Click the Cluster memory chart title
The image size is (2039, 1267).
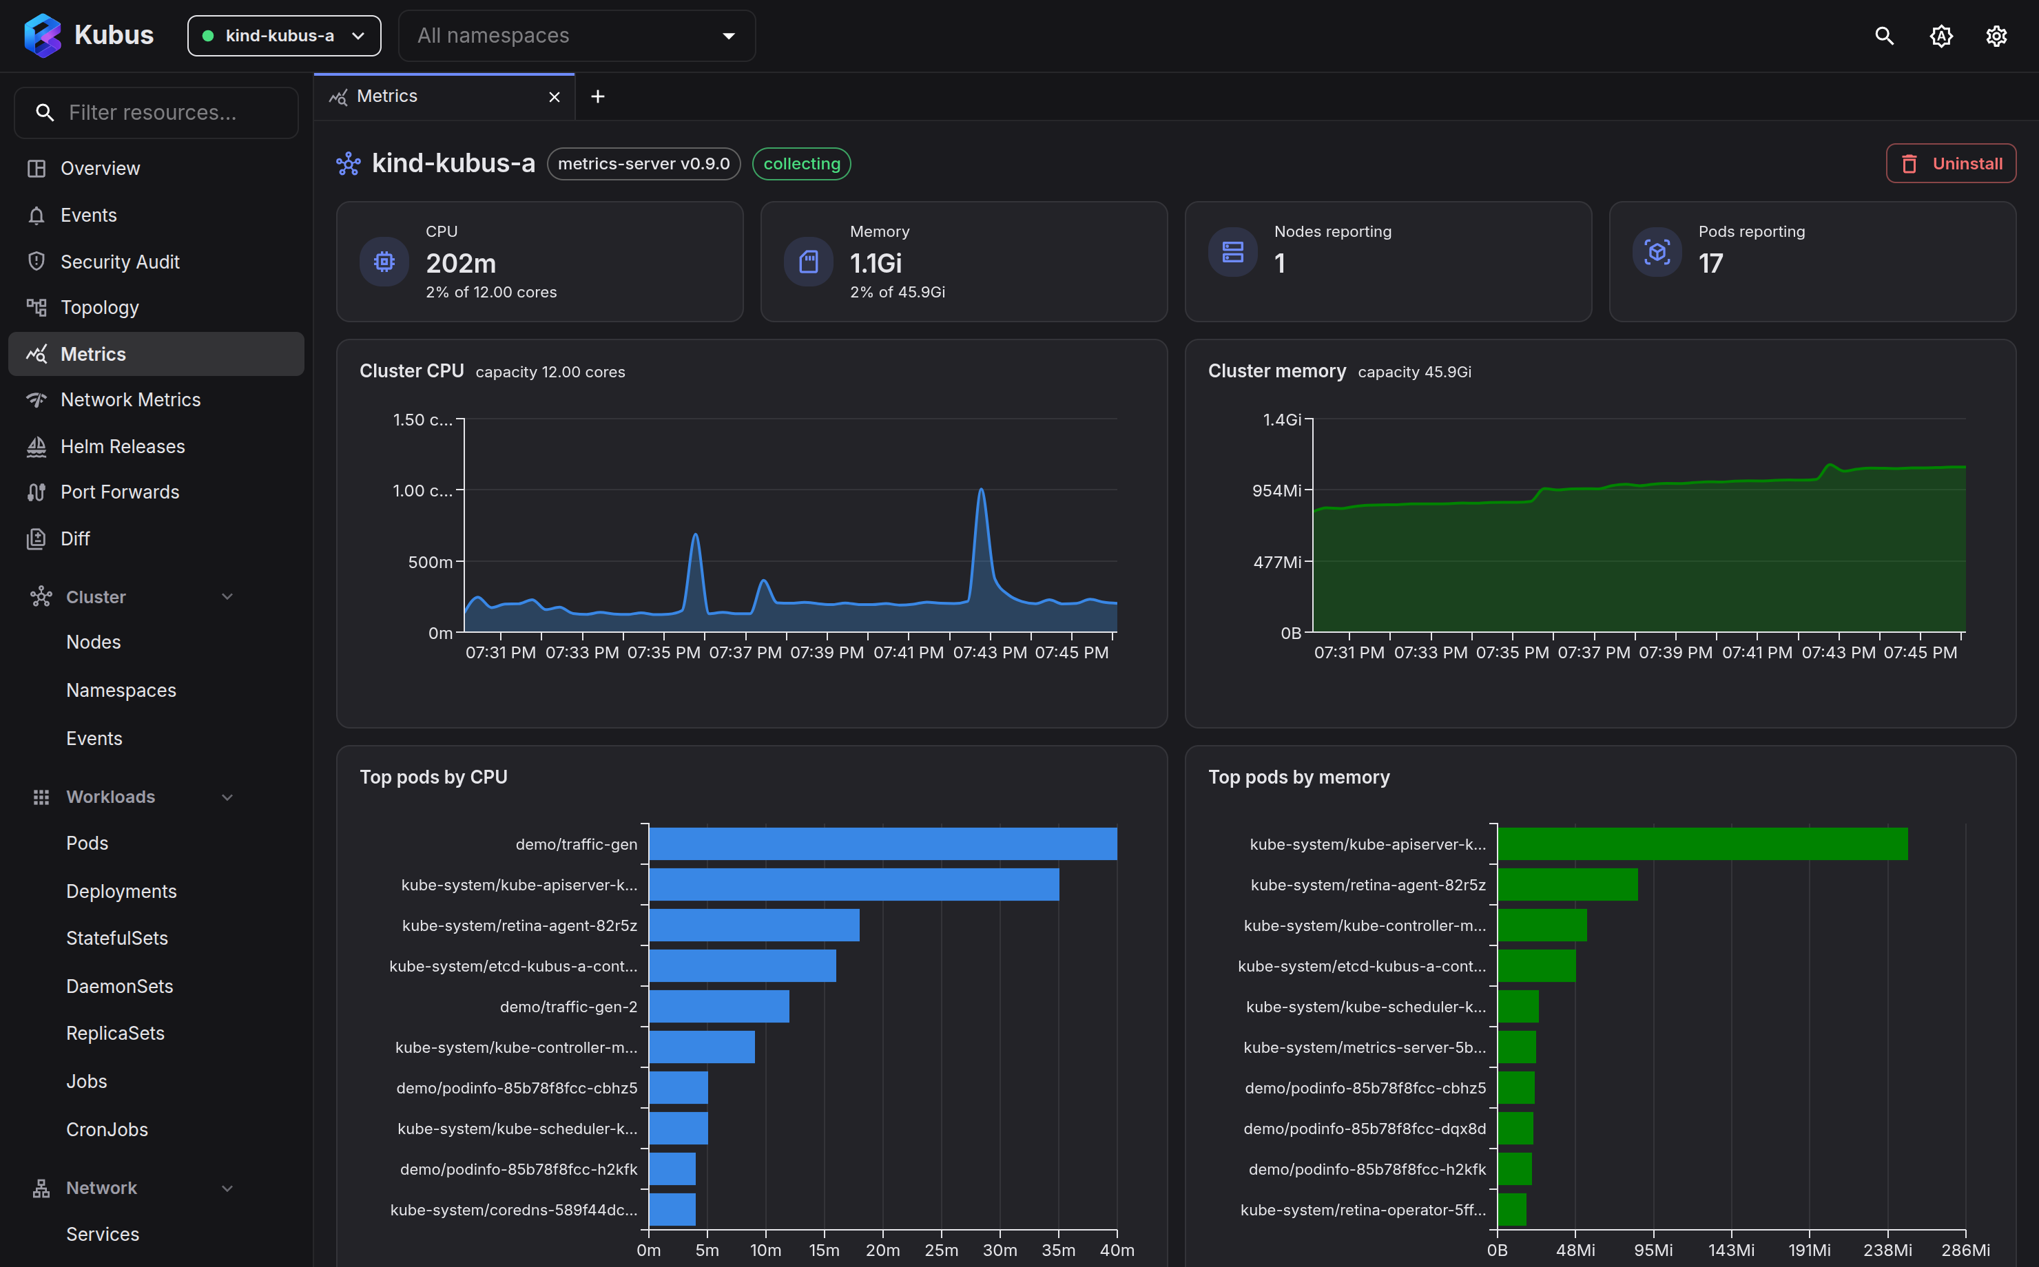(x=1276, y=371)
